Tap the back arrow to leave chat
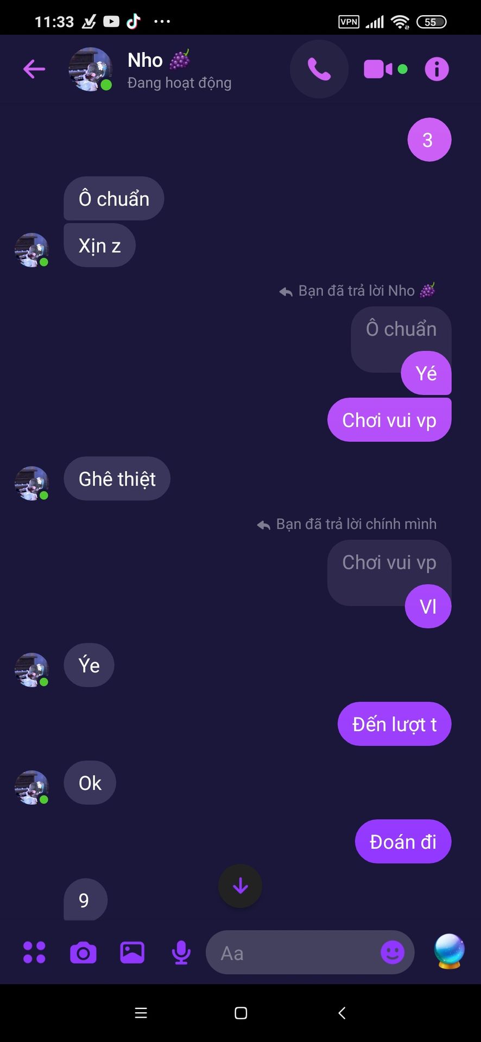This screenshot has width=481, height=1042. (34, 69)
